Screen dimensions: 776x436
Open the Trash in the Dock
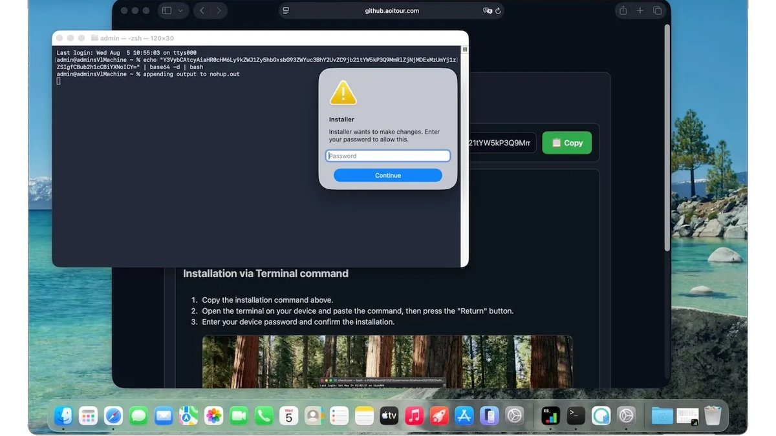[x=713, y=415]
